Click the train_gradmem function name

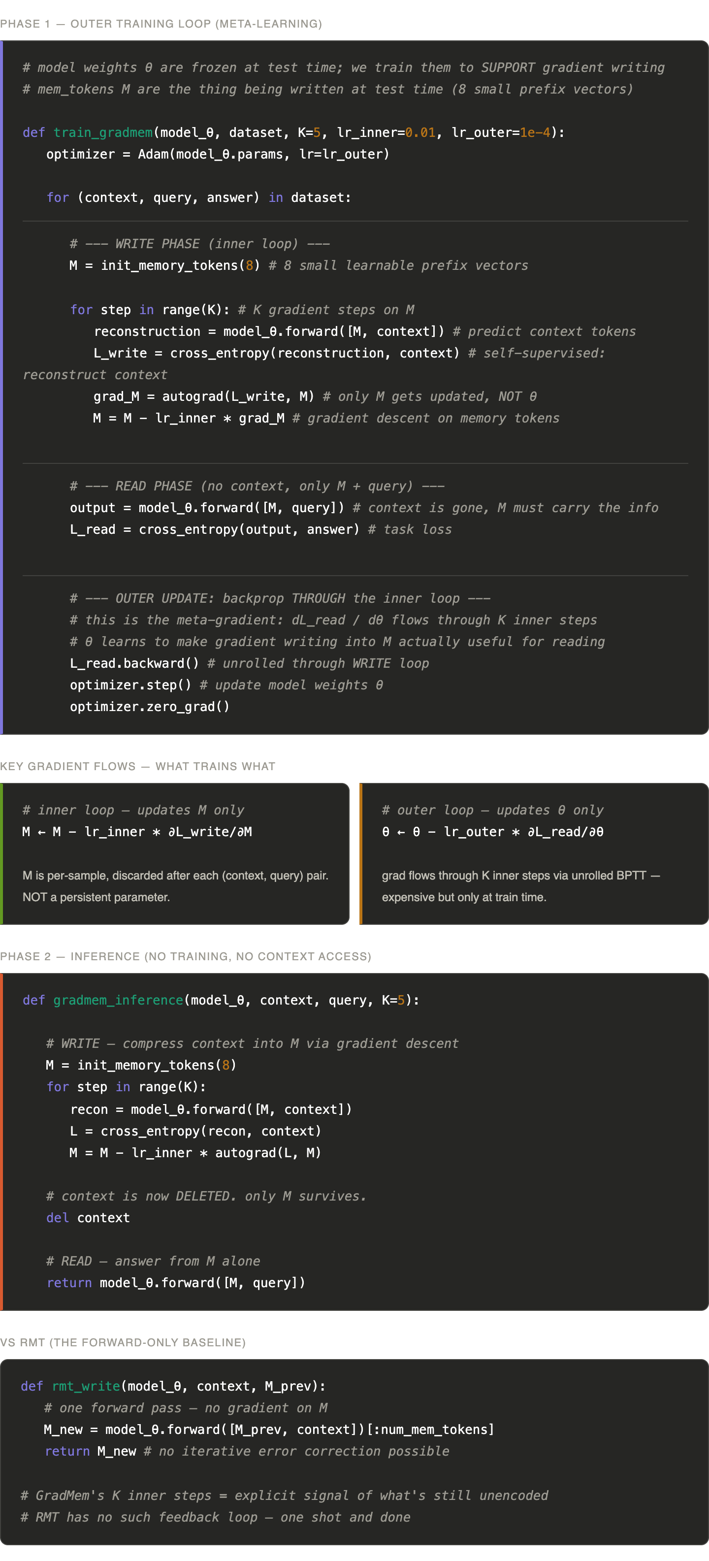(103, 132)
